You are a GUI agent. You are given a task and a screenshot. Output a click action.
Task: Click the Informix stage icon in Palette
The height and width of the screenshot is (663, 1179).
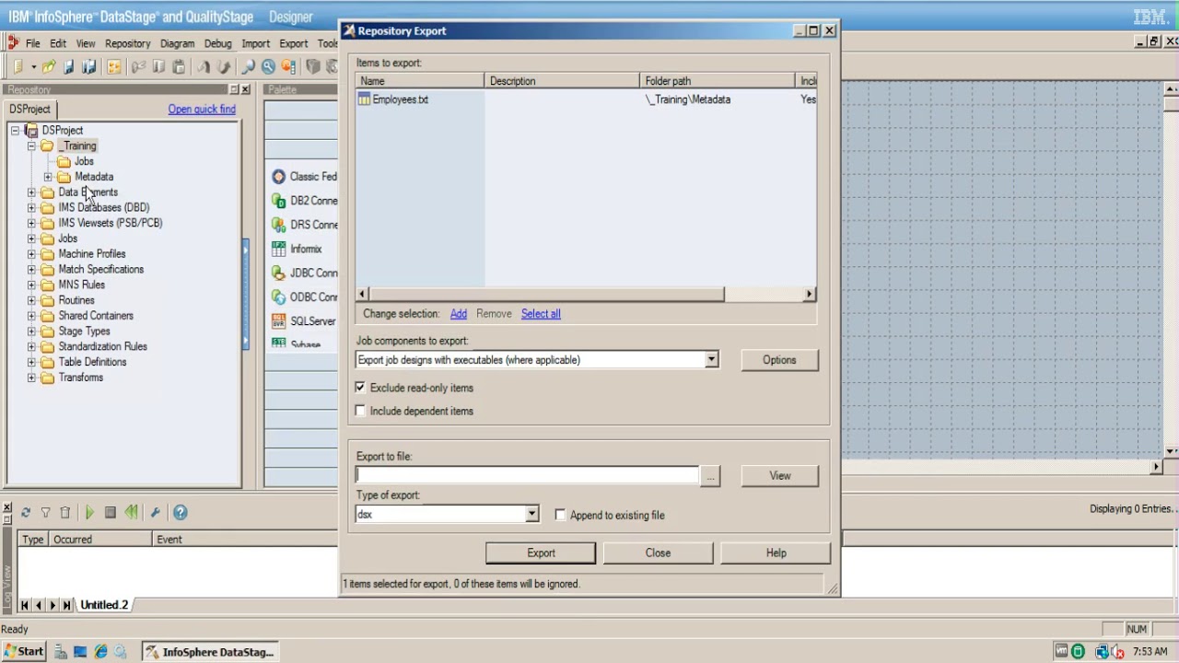point(278,249)
